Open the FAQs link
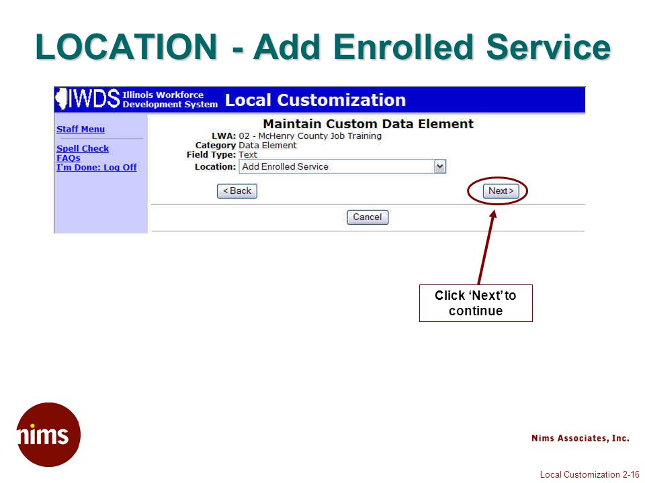 pos(69,158)
